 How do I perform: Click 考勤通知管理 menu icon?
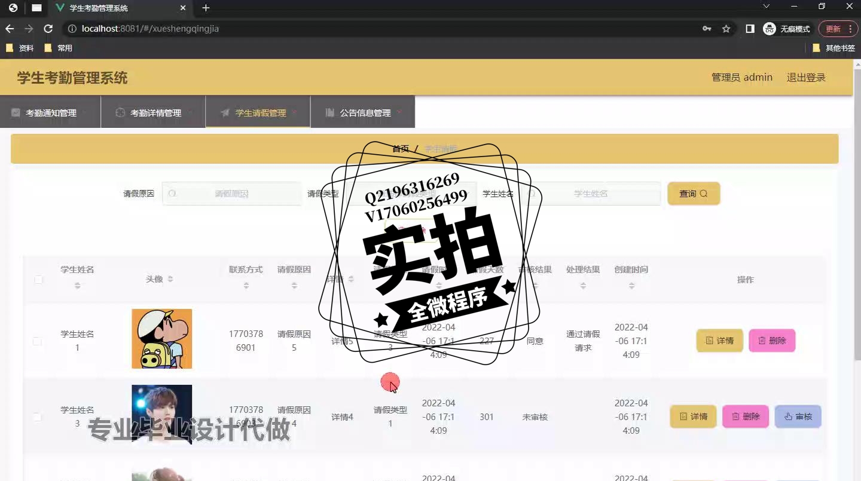point(16,112)
